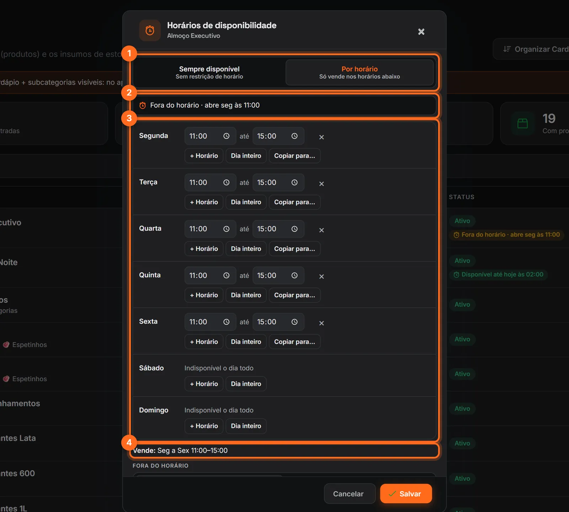This screenshot has width=569, height=512.
Task: Add a new Horário to Domingo
Action: (204, 426)
